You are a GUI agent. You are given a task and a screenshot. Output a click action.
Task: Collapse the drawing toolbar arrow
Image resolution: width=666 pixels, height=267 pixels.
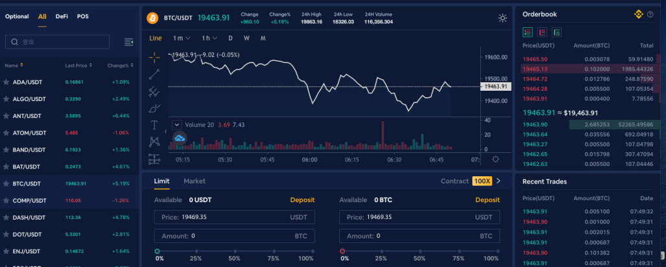165,132
